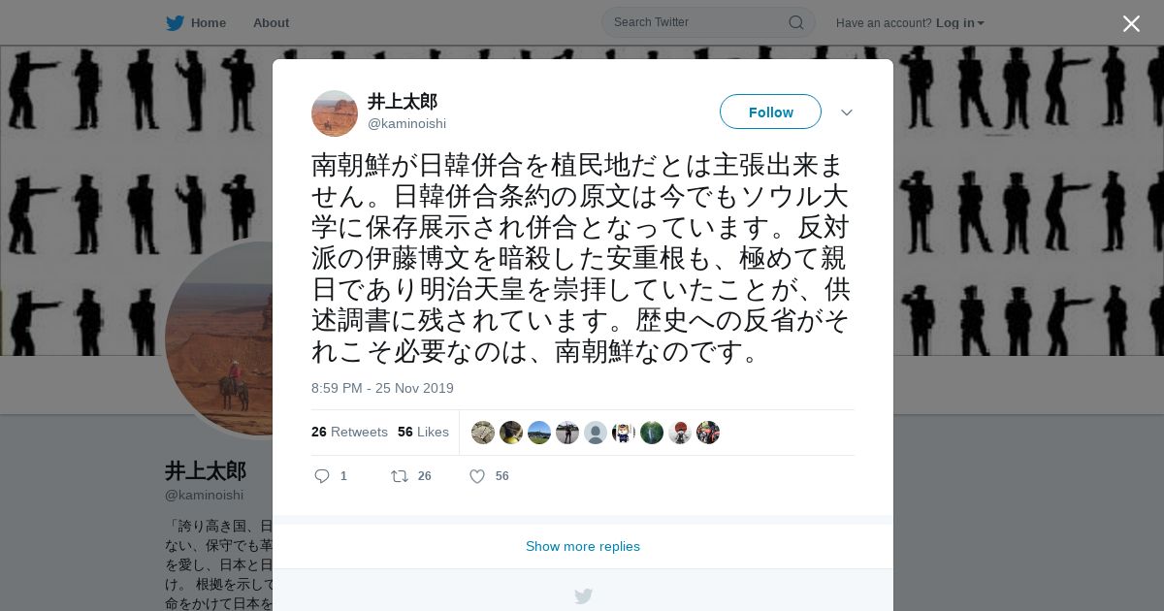1164x611 pixels.
Task: Close the tweet overlay with the X
Action: (1131, 23)
